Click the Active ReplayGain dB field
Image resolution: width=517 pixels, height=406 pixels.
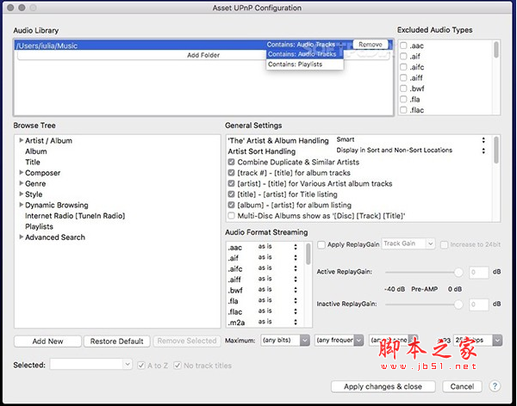click(479, 273)
